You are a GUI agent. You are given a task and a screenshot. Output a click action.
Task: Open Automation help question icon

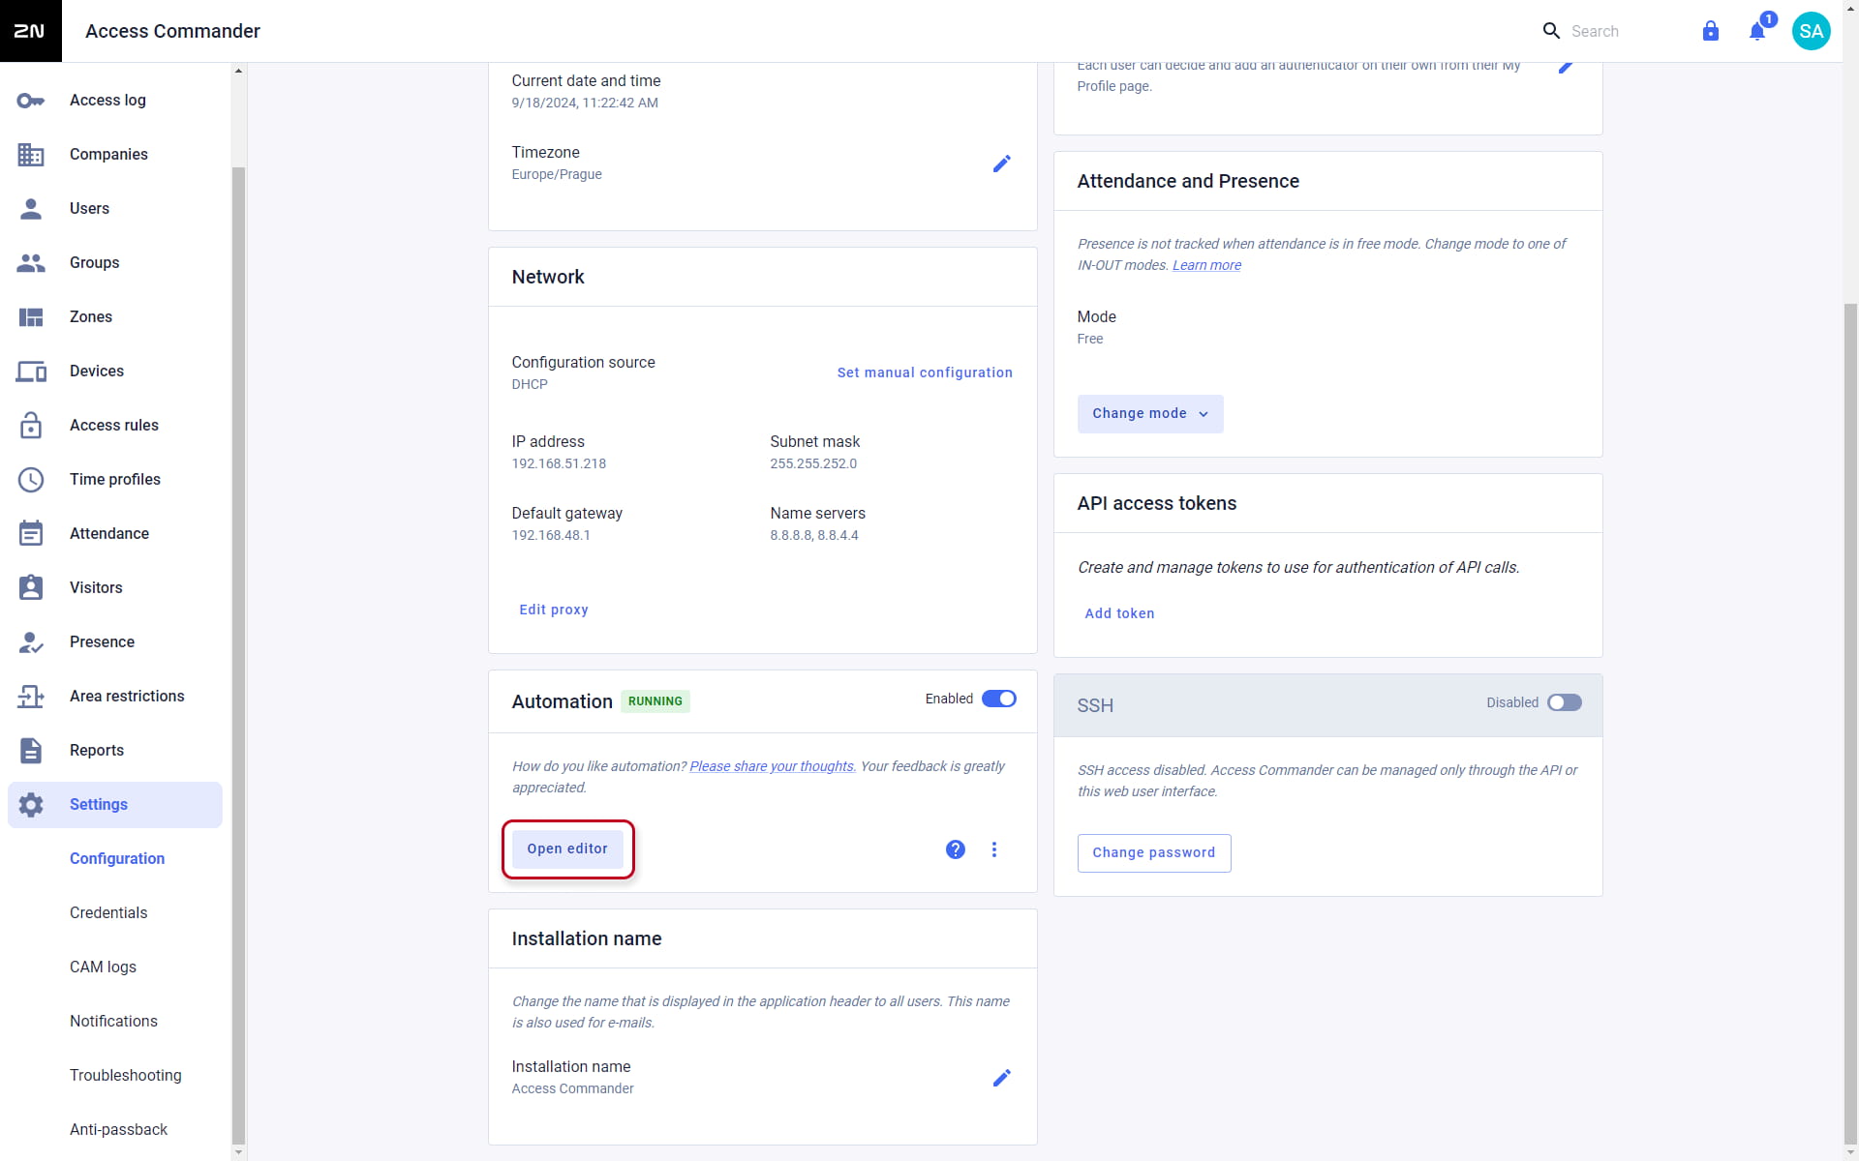click(956, 849)
